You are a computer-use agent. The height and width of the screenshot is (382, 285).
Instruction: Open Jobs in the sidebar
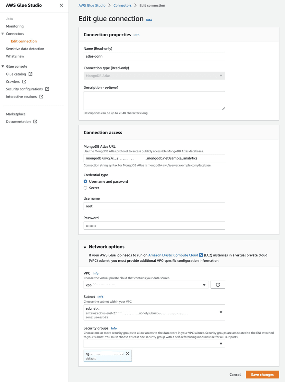[10, 19]
